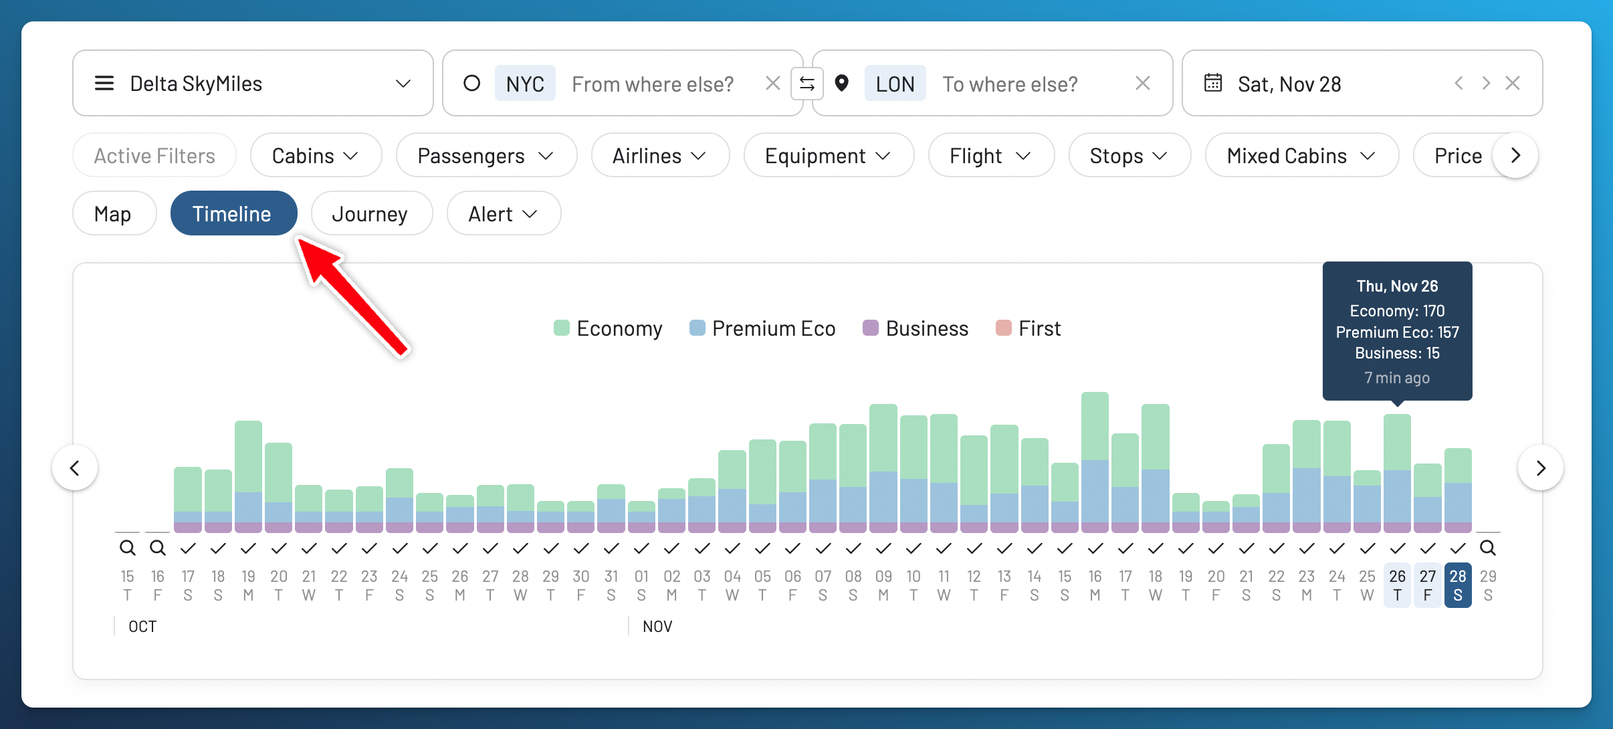
Task: Go to previous date with left chevron
Action: (1459, 83)
